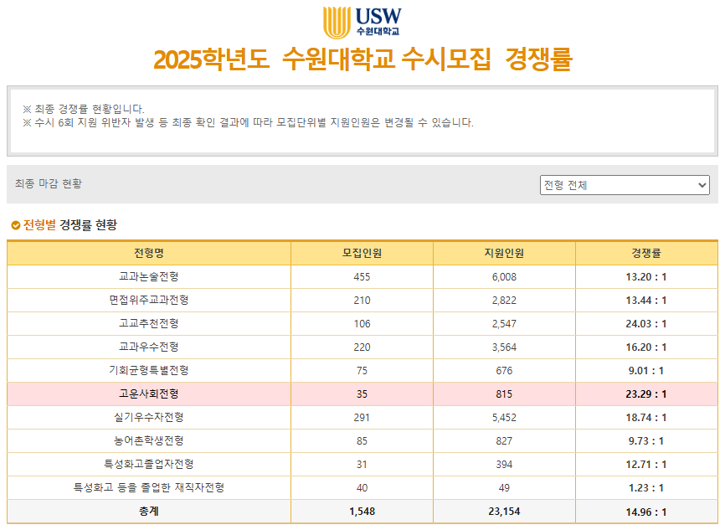Click the 14.96 : 1 total rate
725x530 pixels.
tap(646, 512)
